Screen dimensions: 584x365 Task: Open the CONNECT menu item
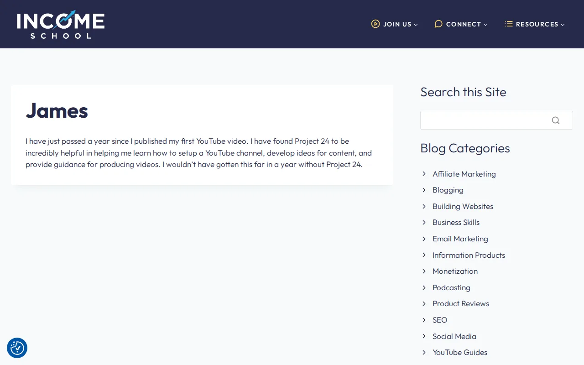click(x=461, y=24)
